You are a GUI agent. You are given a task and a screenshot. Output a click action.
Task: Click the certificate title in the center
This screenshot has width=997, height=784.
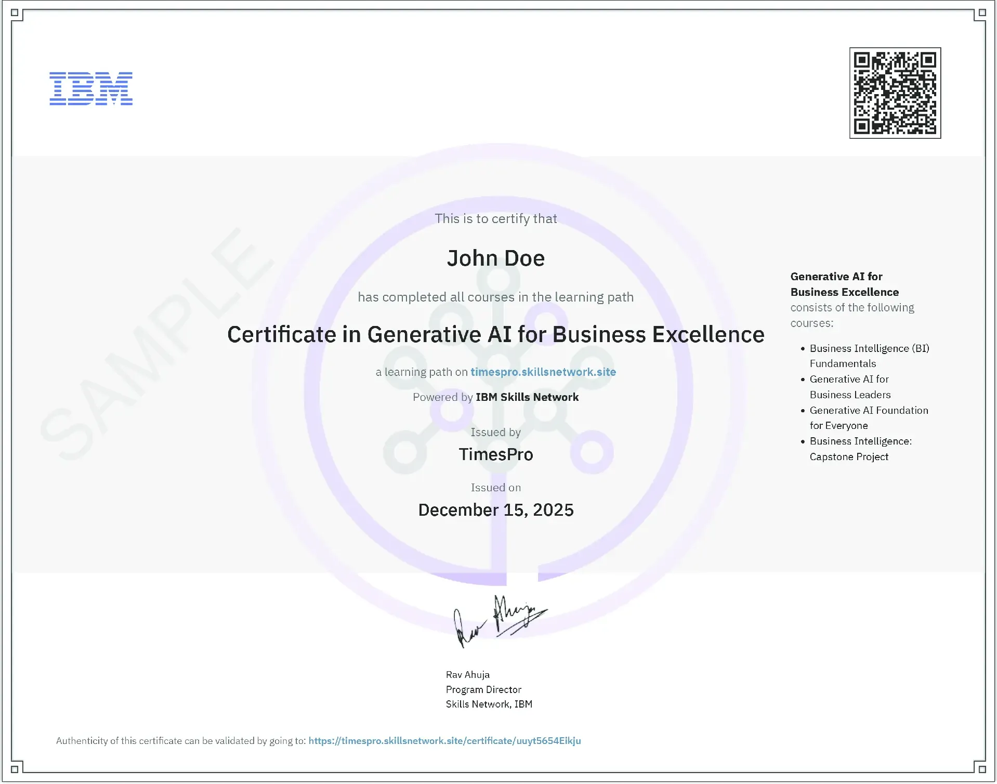coord(495,334)
